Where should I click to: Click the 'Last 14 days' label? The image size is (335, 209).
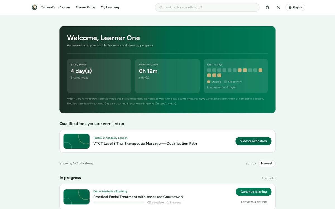(x=215, y=65)
